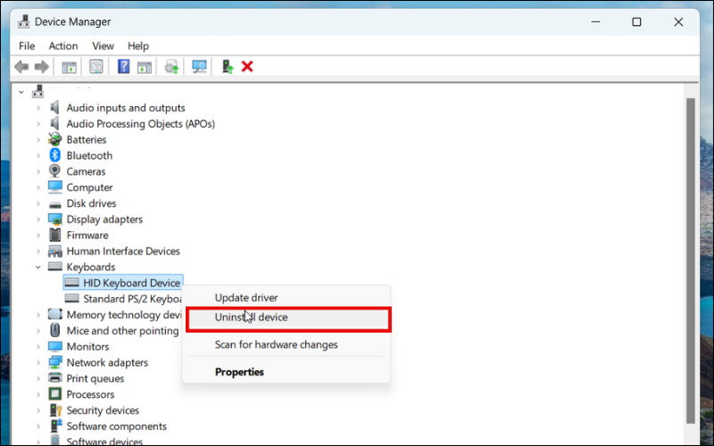Select Standard PS/2 Keyboard entry
714x446 pixels.
tap(123, 299)
